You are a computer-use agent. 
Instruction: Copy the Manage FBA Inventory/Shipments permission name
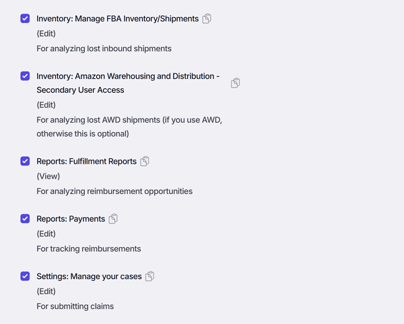click(207, 19)
